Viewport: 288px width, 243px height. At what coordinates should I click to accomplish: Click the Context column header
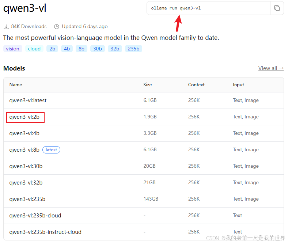(x=196, y=85)
